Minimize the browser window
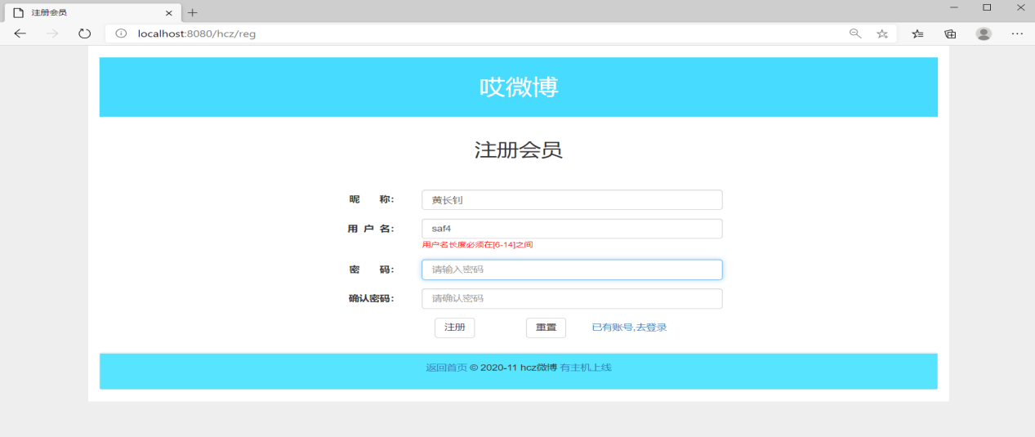This screenshot has width=1035, height=437. point(954,7)
